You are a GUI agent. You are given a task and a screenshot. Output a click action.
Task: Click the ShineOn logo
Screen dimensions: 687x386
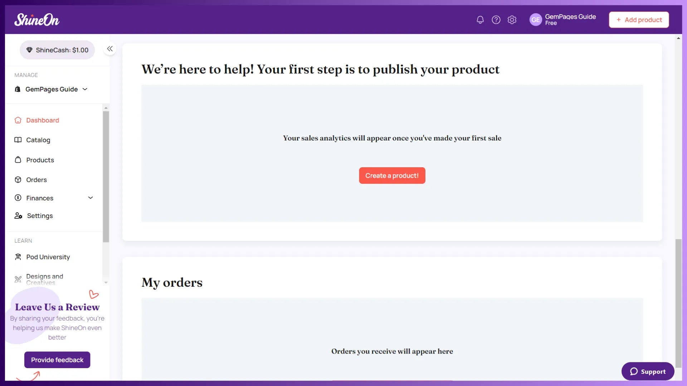tap(37, 20)
